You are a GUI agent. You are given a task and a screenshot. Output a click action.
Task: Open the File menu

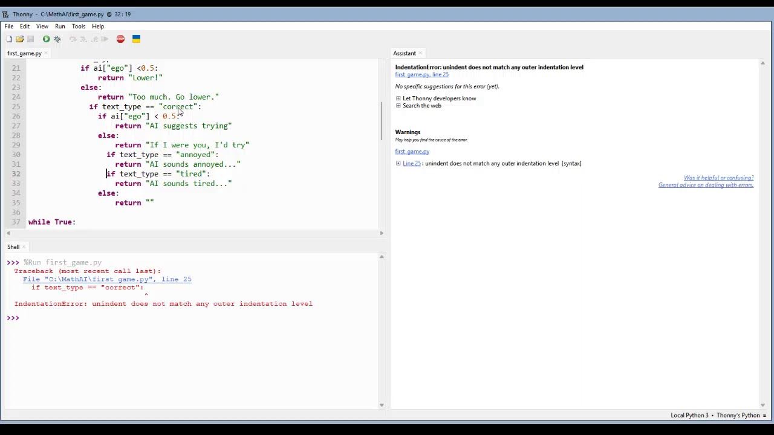coord(9,27)
